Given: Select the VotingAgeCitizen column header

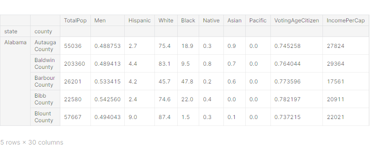Looking at the screenshot, I should (296, 21).
